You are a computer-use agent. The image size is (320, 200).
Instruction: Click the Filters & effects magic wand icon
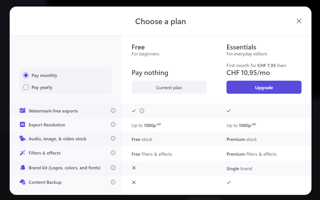pyautogui.click(x=22, y=153)
